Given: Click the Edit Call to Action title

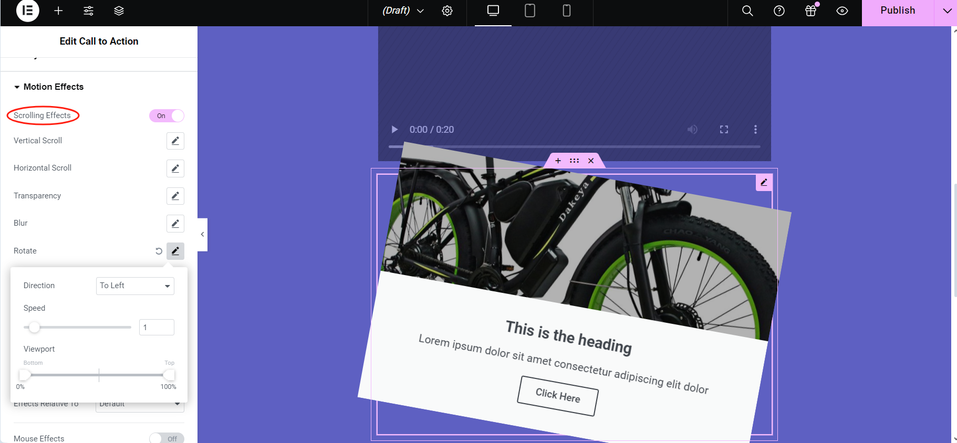Looking at the screenshot, I should (x=99, y=41).
